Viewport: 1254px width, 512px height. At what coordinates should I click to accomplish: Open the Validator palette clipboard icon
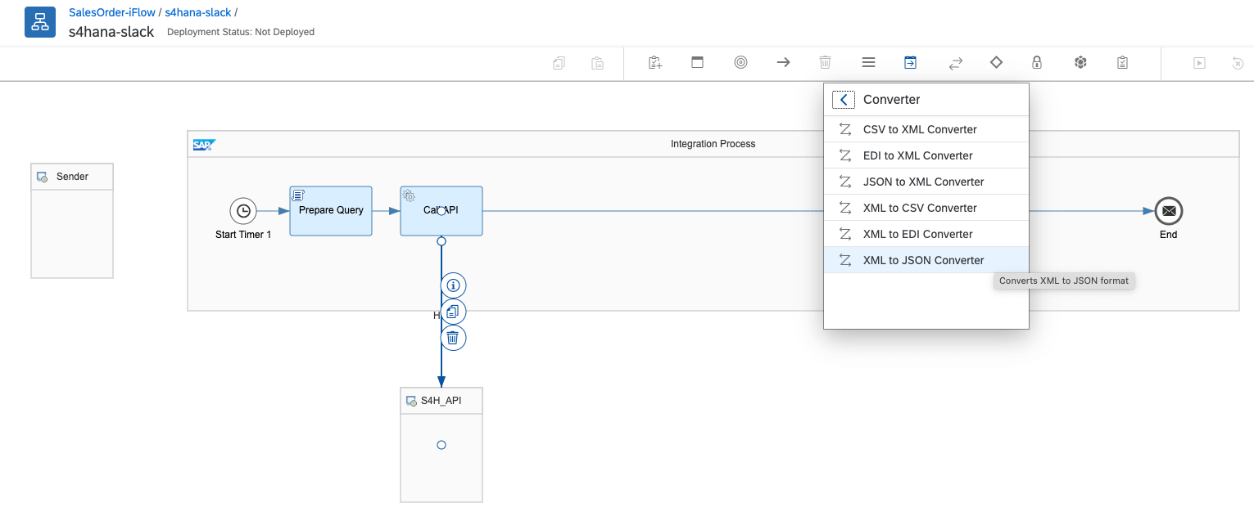pos(1123,62)
